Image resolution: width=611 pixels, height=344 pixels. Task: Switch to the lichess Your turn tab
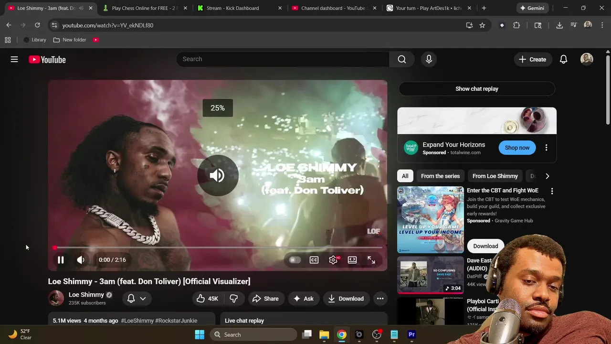428,8
